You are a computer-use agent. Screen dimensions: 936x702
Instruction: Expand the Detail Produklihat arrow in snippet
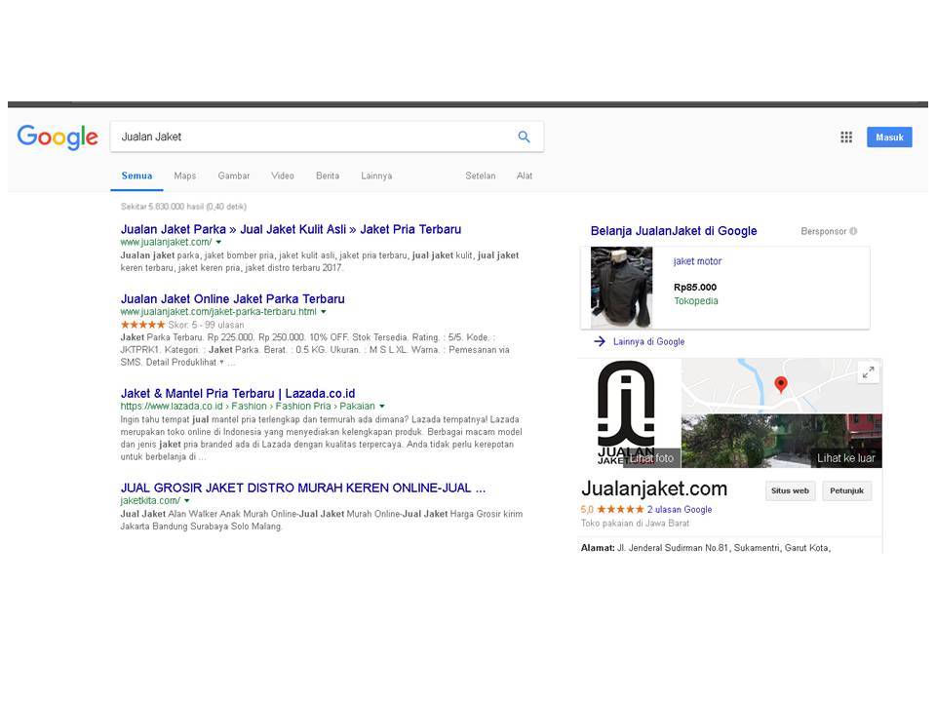(221, 362)
